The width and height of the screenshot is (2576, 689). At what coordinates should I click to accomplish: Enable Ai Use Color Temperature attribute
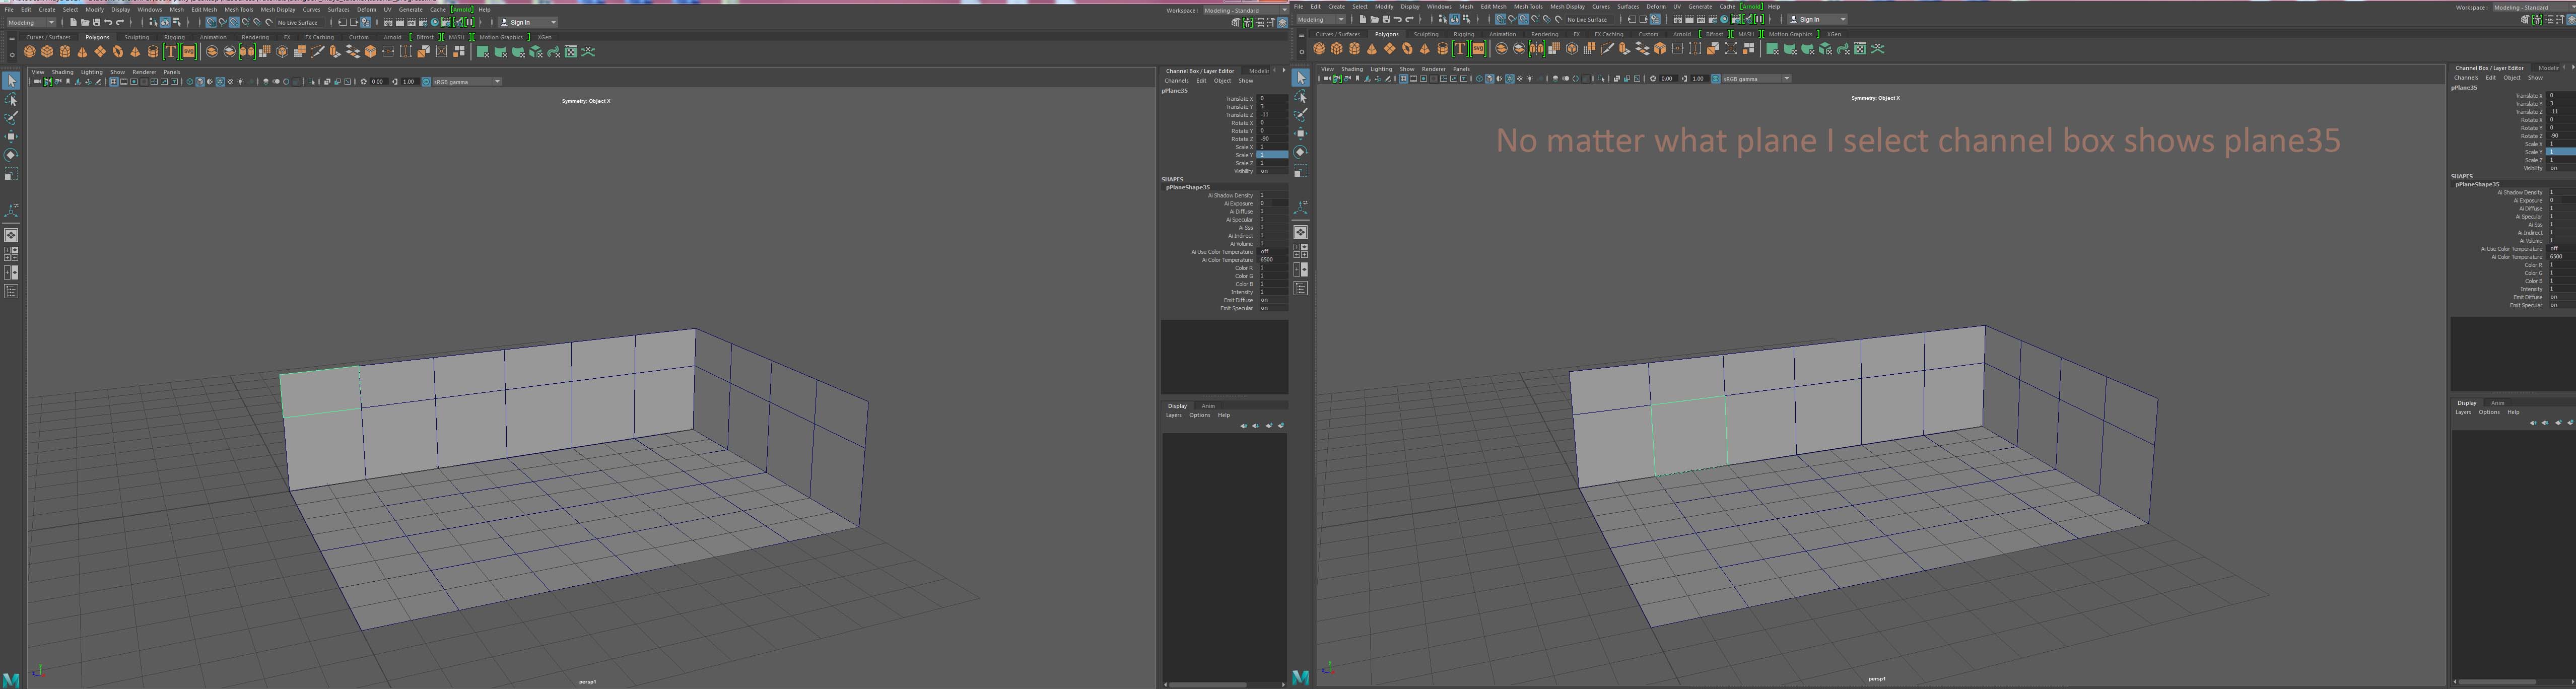[1265, 251]
